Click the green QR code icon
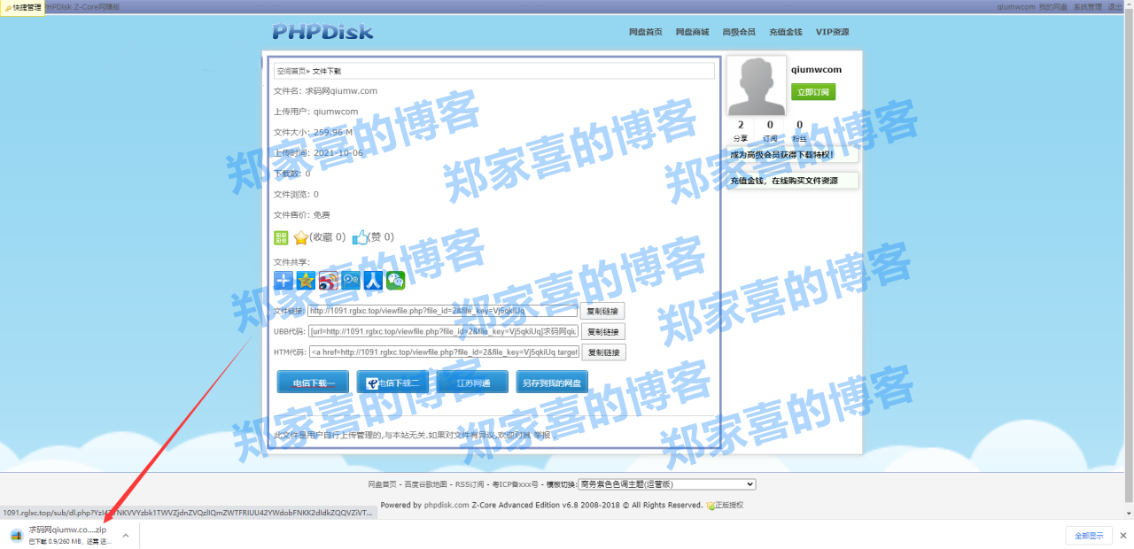1134x549 pixels. pos(281,237)
